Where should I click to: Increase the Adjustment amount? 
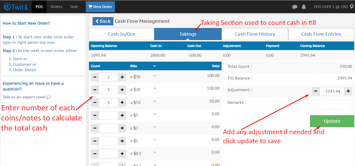point(348,91)
